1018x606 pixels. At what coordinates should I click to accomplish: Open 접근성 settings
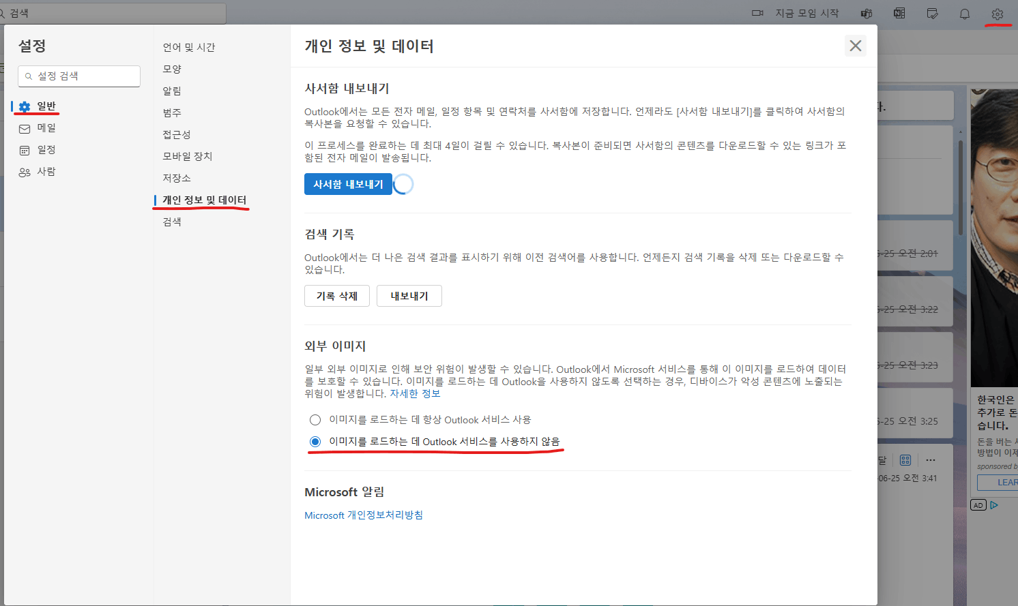(x=177, y=134)
